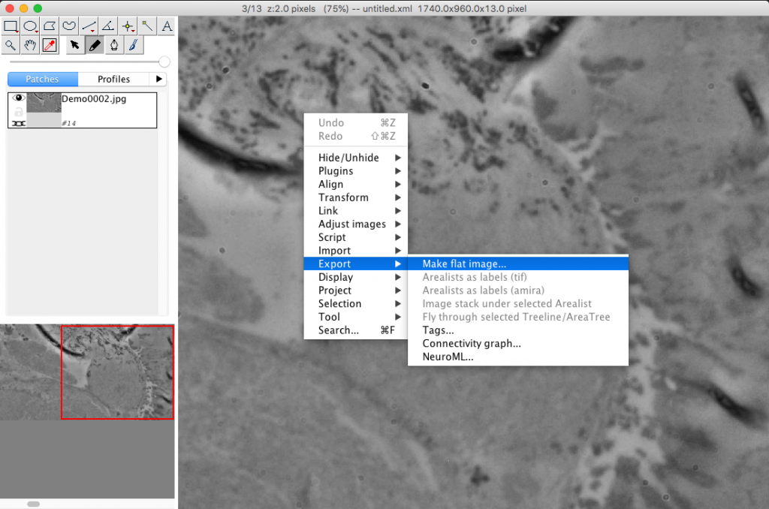Select the Magnifying glass zoom tool

pos(11,45)
